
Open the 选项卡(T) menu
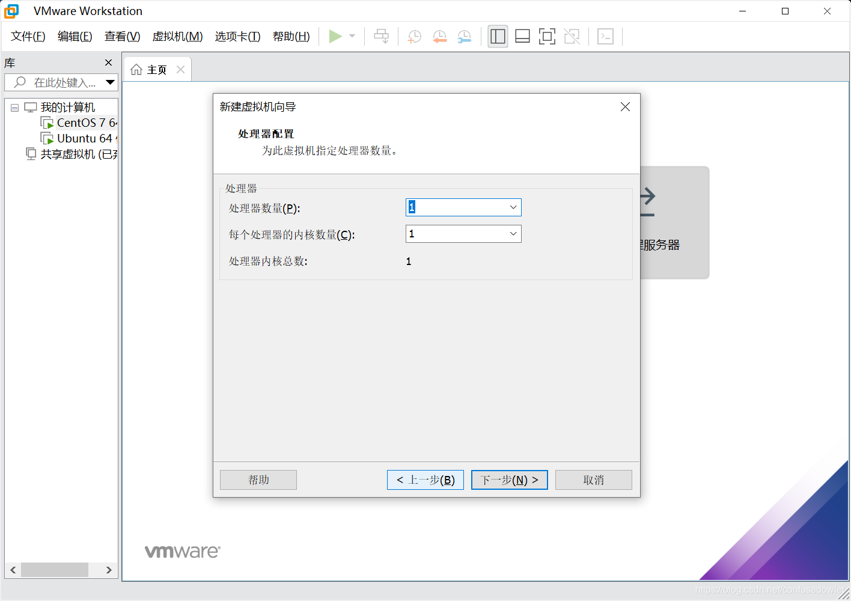(237, 37)
